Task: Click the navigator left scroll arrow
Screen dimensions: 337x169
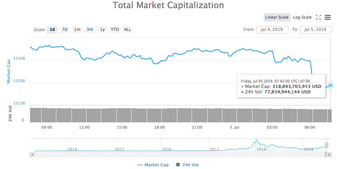Action: tap(32, 154)
